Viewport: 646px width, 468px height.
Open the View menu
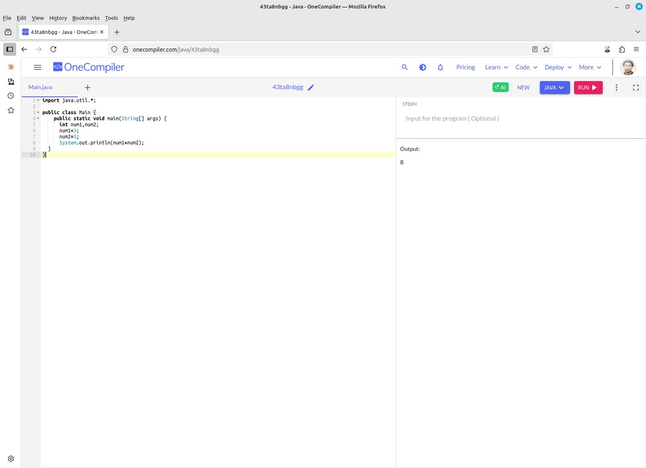38,18
